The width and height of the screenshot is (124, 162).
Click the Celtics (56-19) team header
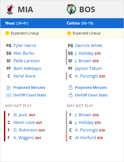80,23
